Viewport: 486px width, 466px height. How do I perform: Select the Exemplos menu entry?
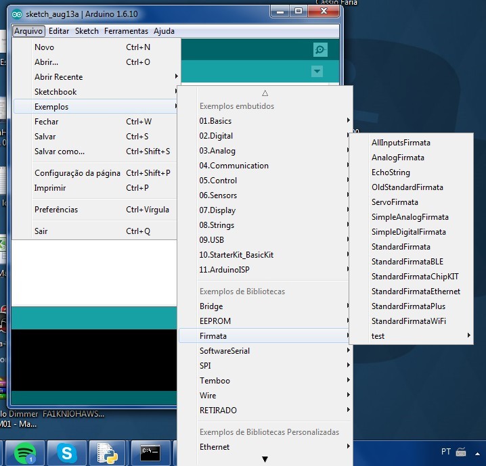click(x=95, y=106)
